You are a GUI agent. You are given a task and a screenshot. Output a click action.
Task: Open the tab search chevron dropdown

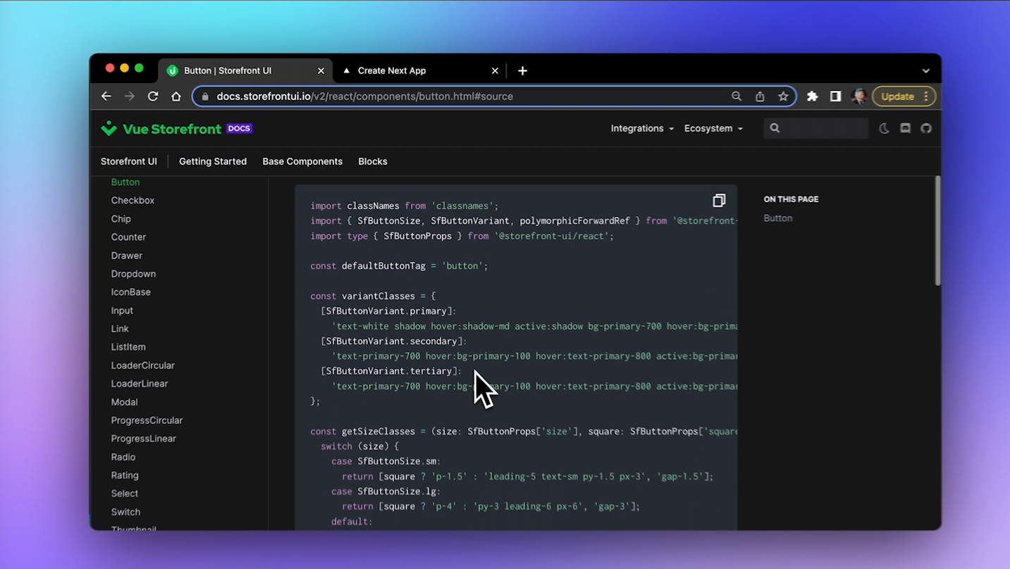[x=925, y=70]
